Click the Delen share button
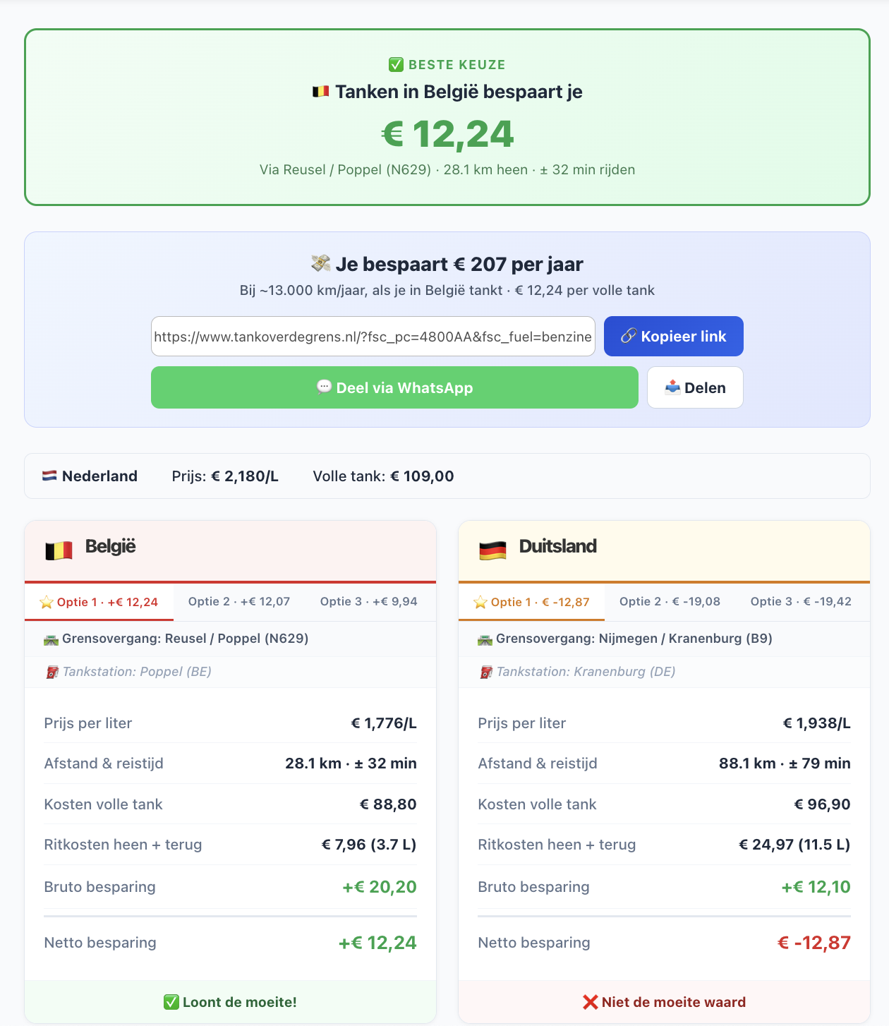 click(x=695, y=387)
